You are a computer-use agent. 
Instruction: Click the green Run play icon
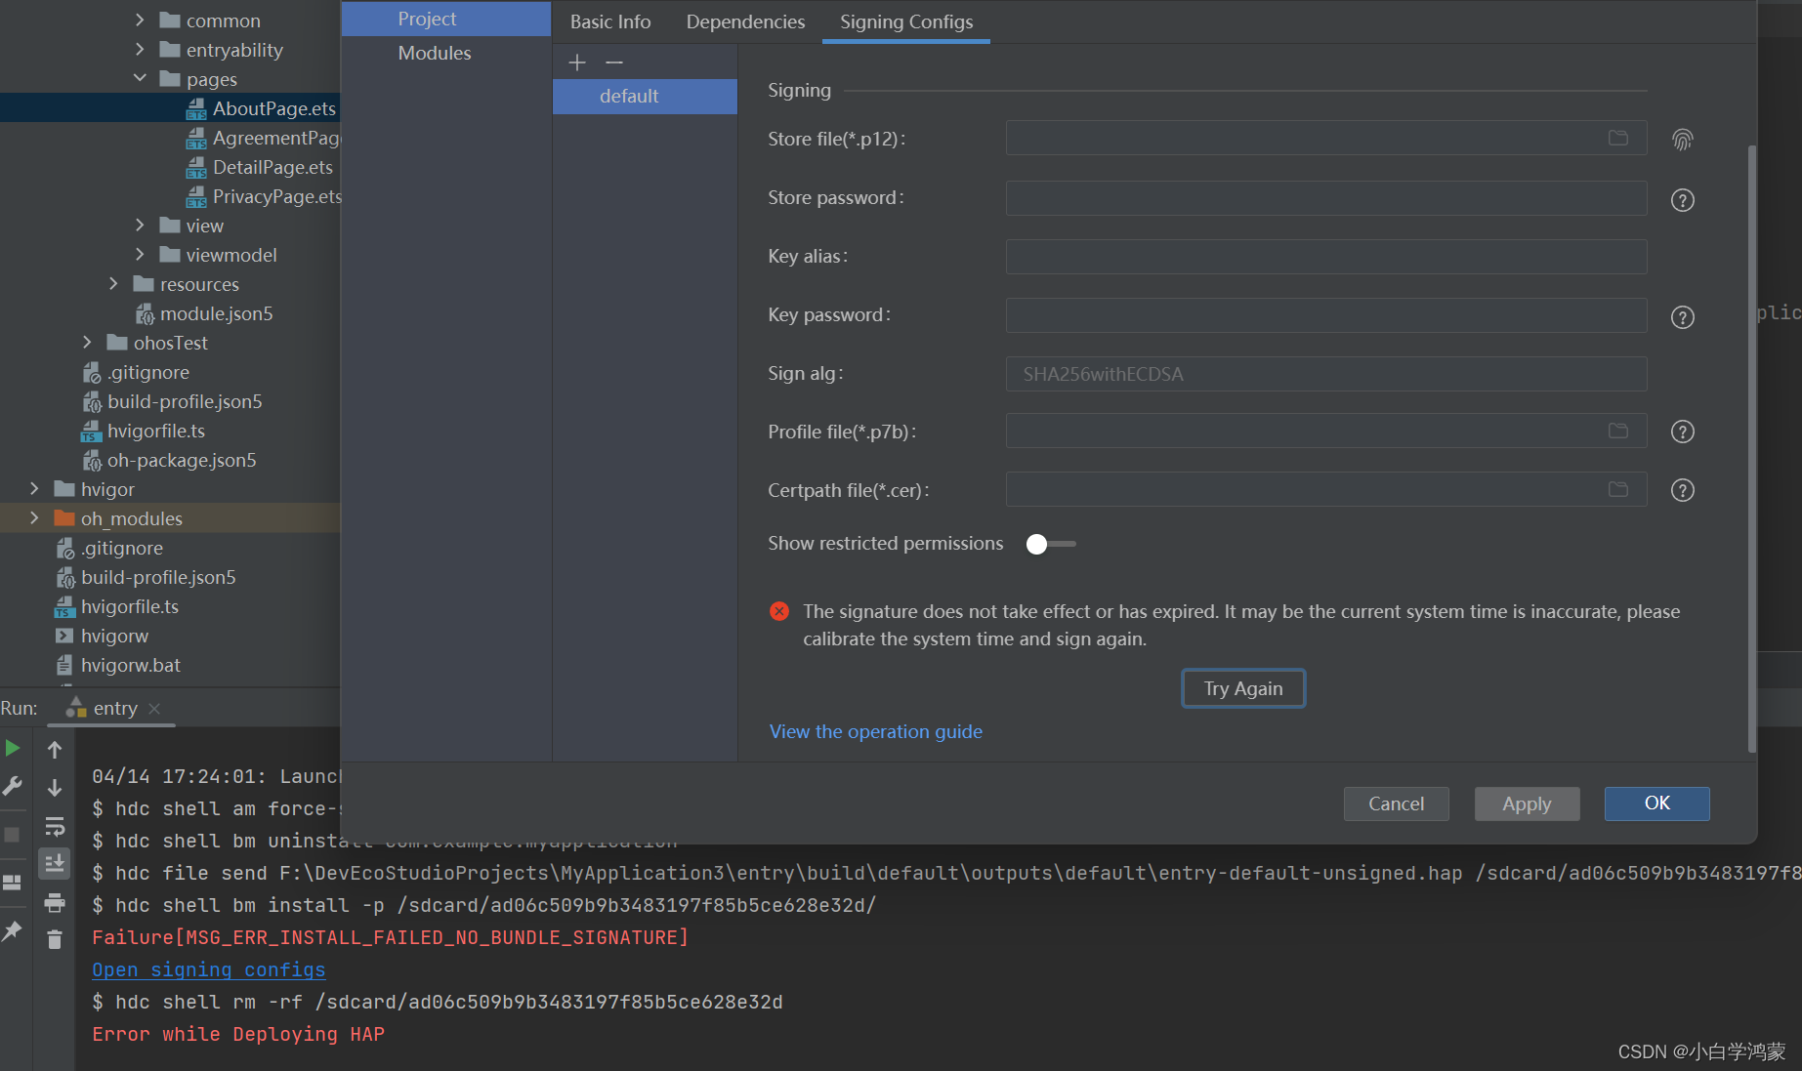tap(13, 749)
